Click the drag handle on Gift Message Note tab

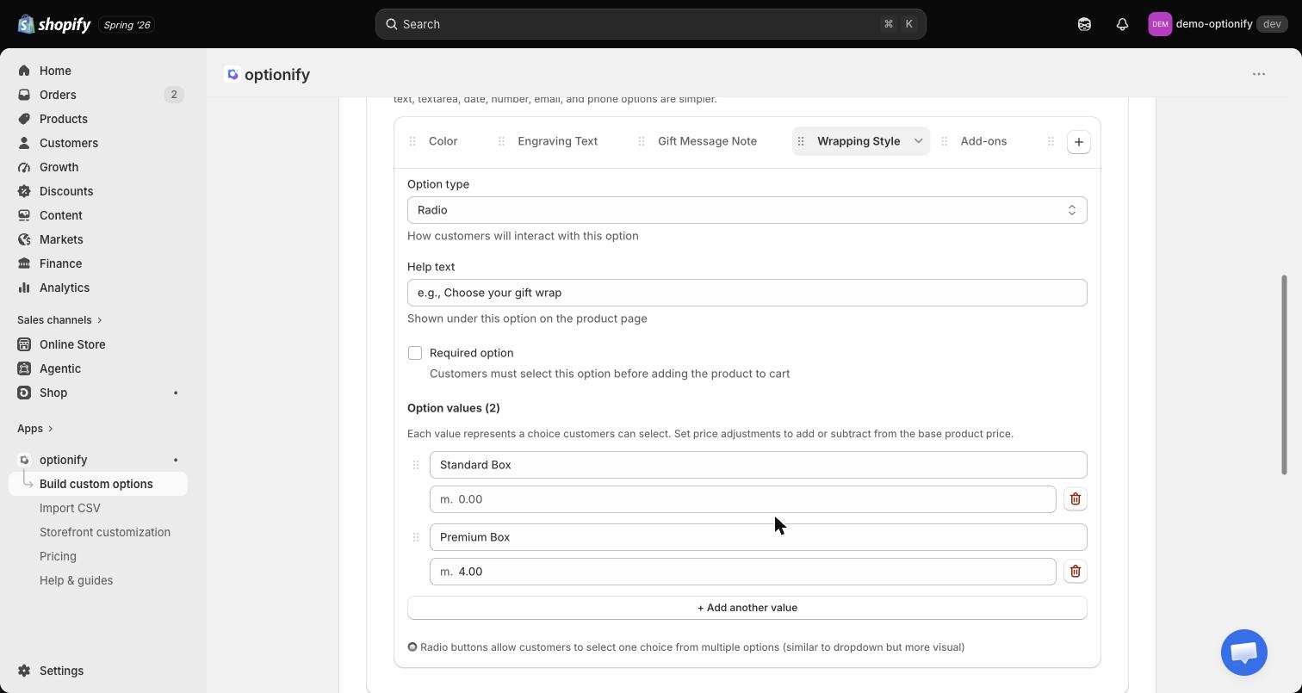coord(642,141)
